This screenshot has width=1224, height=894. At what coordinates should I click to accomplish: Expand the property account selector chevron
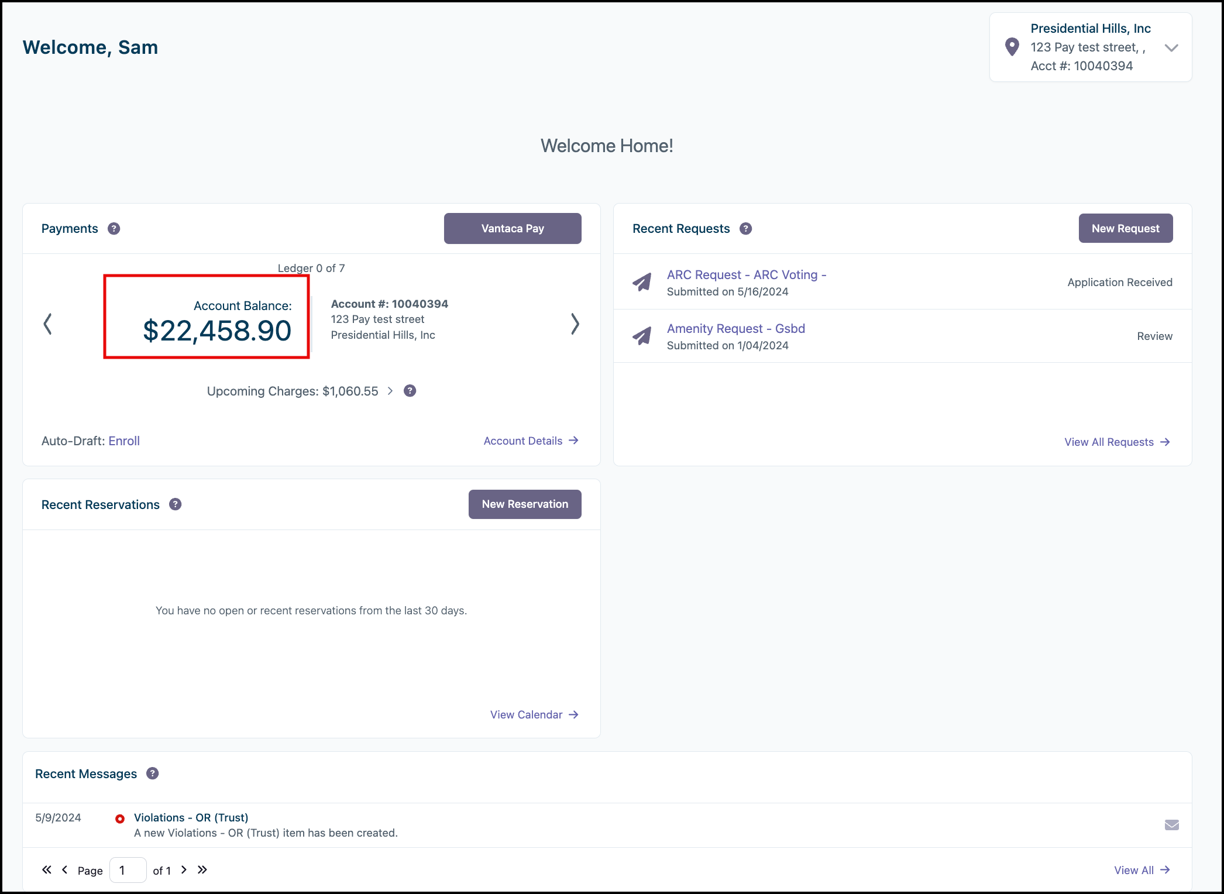[1171, 48]
